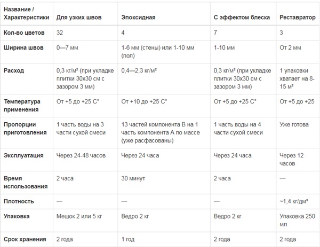
Task: Click the "Температура применения" row label
Action: (21, 105)
